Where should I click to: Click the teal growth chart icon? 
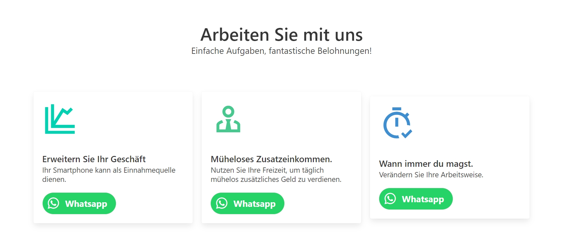pos(60,119)
